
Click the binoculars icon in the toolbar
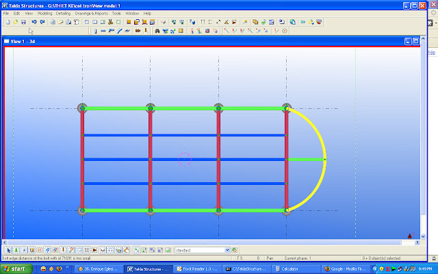point(157,31)
